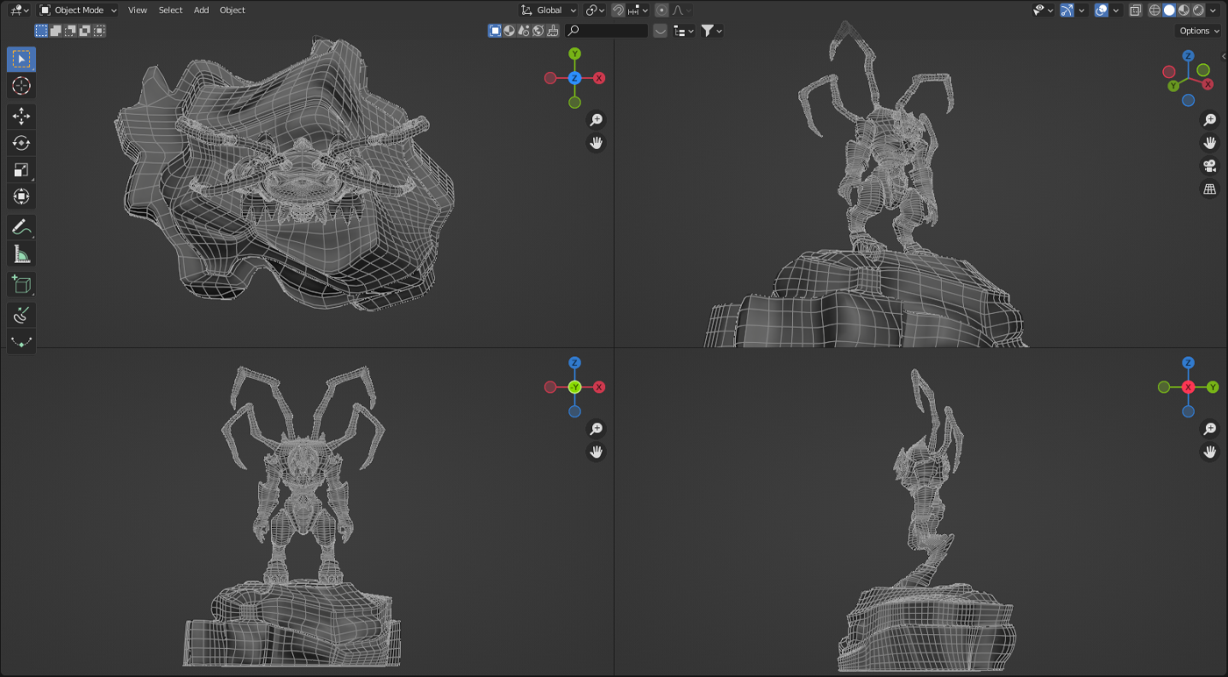Open the display mode dropdown beside search
This screenshot has width=1228, height=677.
(683, 31)
